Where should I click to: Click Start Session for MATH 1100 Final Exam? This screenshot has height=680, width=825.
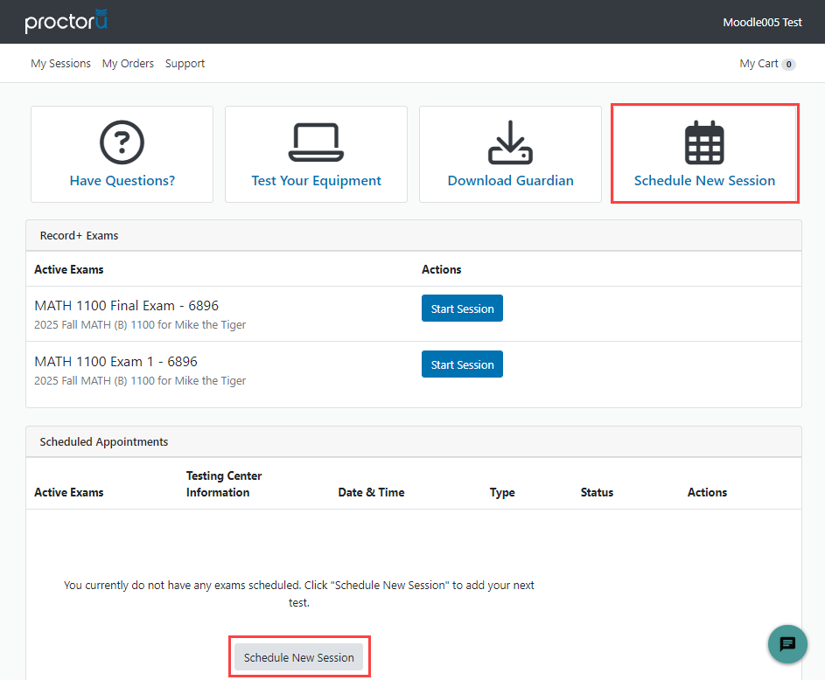tap(462, 308)
